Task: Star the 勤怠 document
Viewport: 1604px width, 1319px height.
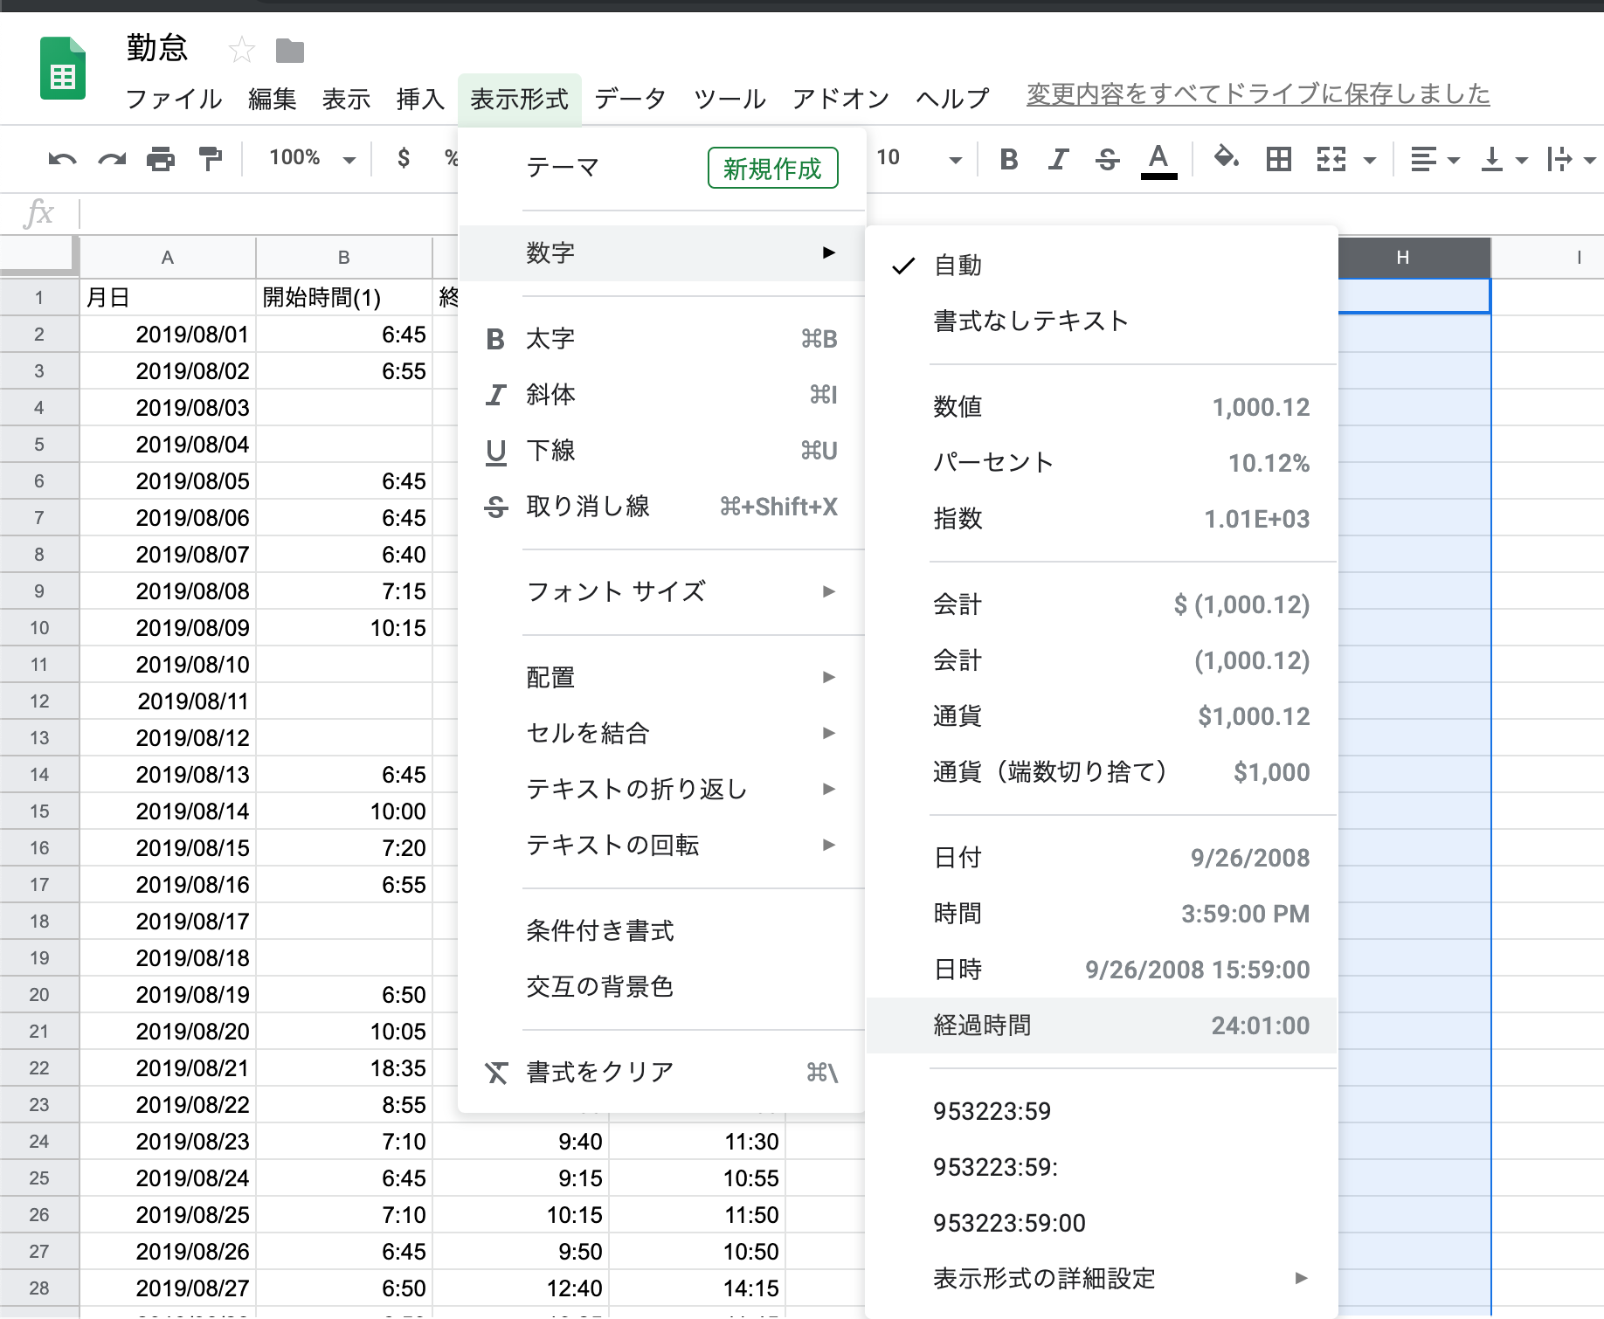Action: point(242,51)
